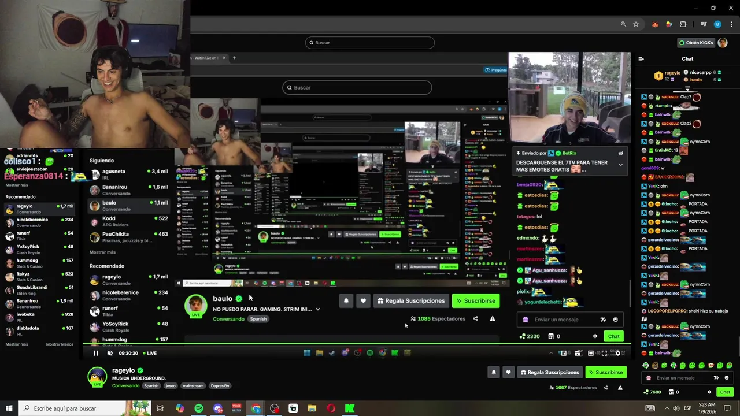The width and height of the screenshot is (740, 416).
Task: Open emoji picker in bottom chat input
Action: (x=727, y=378)
